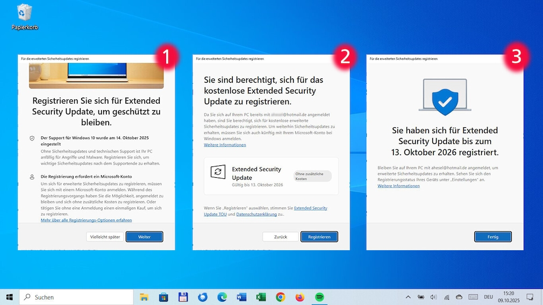Open Microsoft Edge in the taskbar
This screenshot has height=305, width=543.
222,297
